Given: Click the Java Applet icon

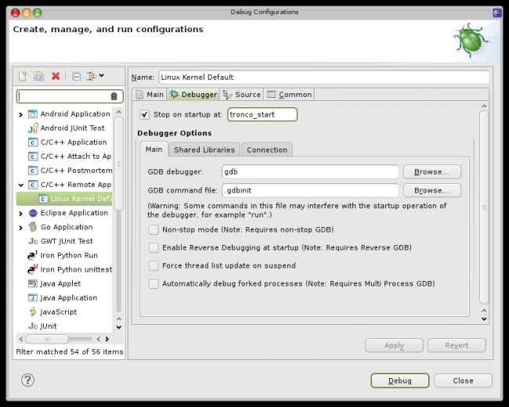Looking at the screenshot, I should coord(33,283).
